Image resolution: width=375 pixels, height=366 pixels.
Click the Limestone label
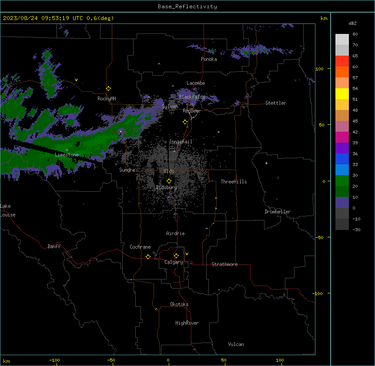point(67,155)
